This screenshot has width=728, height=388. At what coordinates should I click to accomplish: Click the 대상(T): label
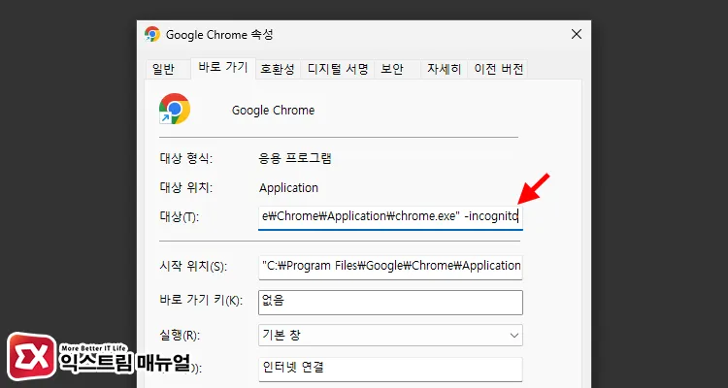pyautogui.click(x=179, y=216)
